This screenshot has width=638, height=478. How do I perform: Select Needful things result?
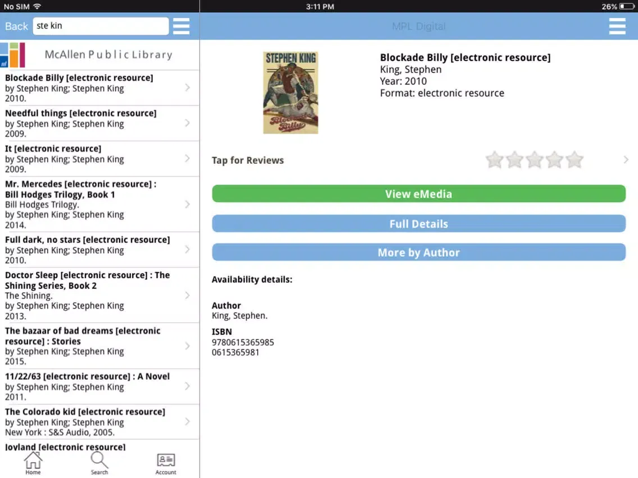[100, 123]
